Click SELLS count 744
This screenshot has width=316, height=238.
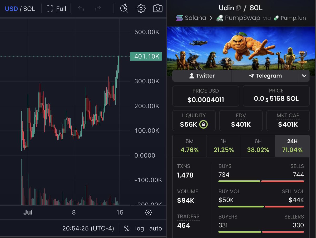coord(298,175)
